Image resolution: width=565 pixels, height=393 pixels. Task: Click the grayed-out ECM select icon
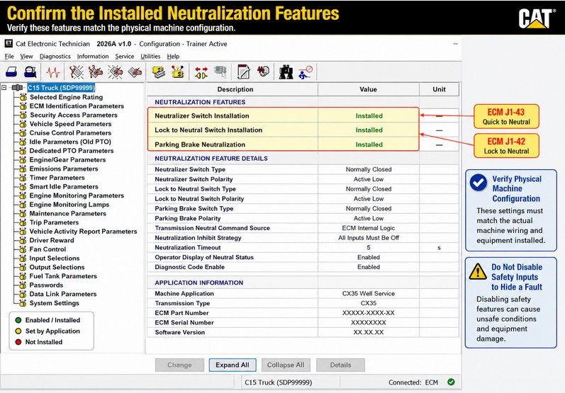[x=220, y=72]
